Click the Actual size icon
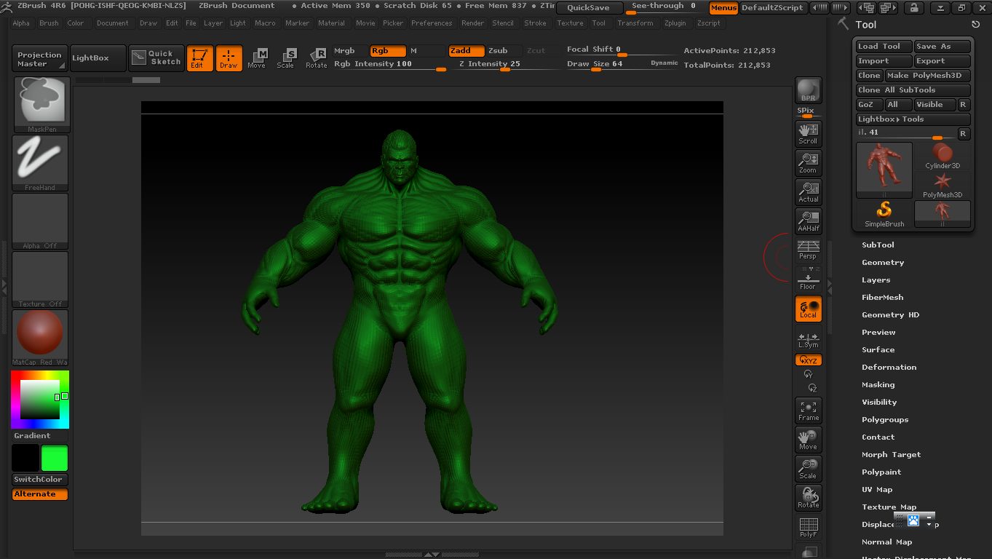 coord(809,191)
